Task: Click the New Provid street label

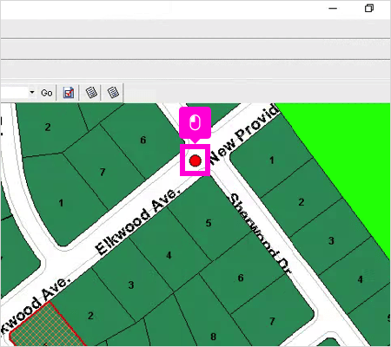Action: click(244, 134)
